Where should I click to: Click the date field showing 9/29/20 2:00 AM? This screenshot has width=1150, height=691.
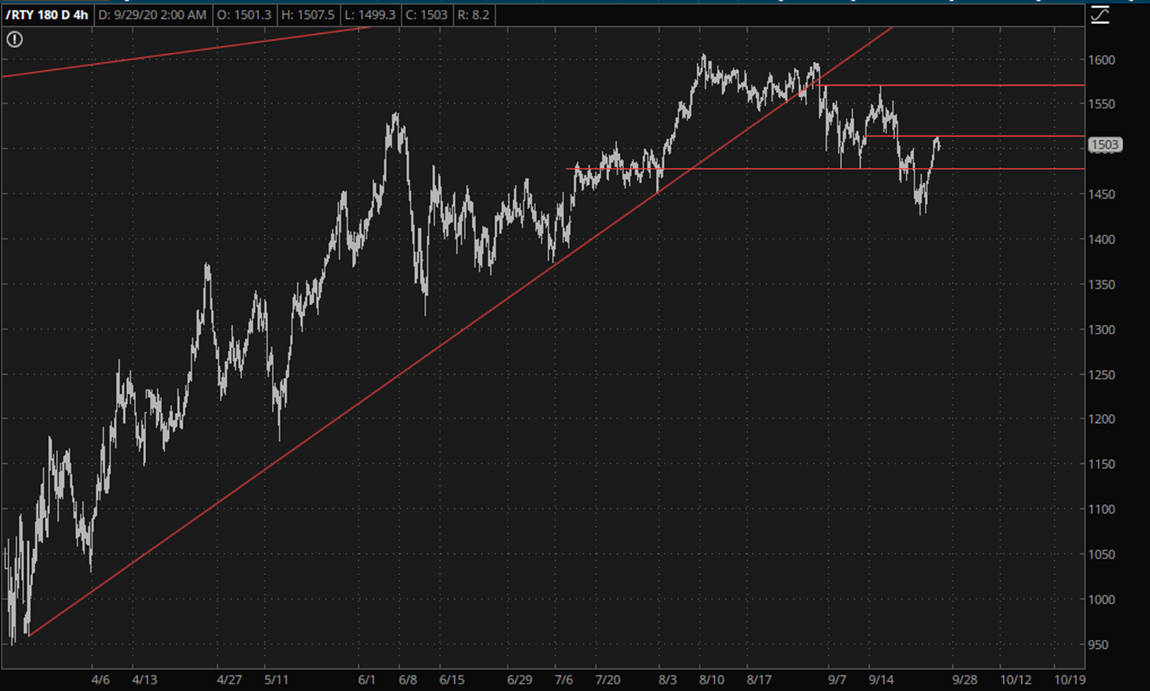tap(152, 15)
